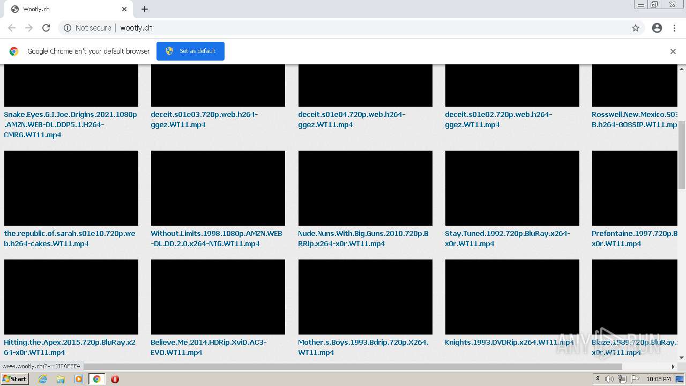The width and height of the screenshot is (686, 386).
Task: View site information Not secure icon
Action: point(68,28)
